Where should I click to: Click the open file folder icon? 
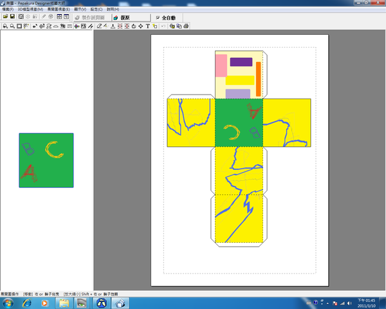(x=5, y=17)
